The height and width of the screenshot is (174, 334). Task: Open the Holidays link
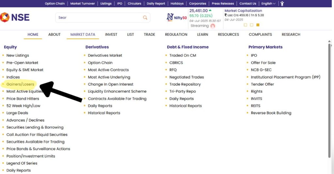(177, 3)
